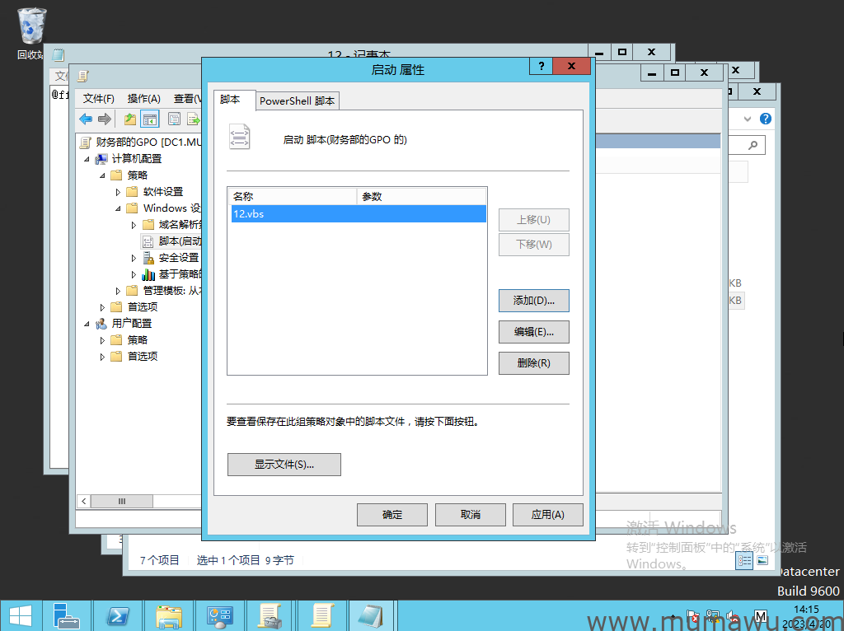Screen dimensions: 844x631
Task: Switch to large icons view in Explorer window
Action: click(762, 560)
